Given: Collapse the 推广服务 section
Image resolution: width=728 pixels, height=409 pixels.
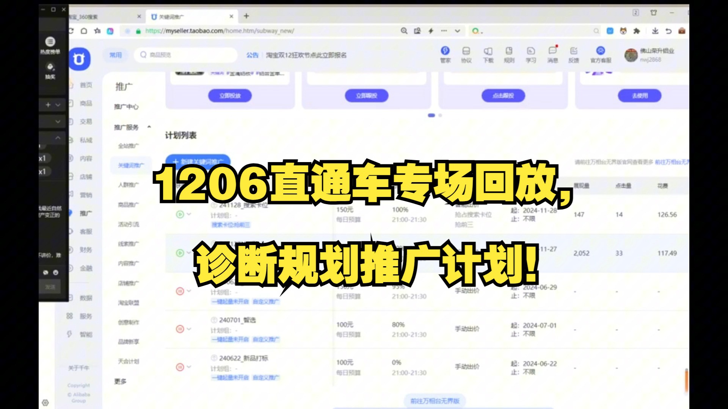Looking at the screenshot, I should pyautogui.click(x=149, y=127).
